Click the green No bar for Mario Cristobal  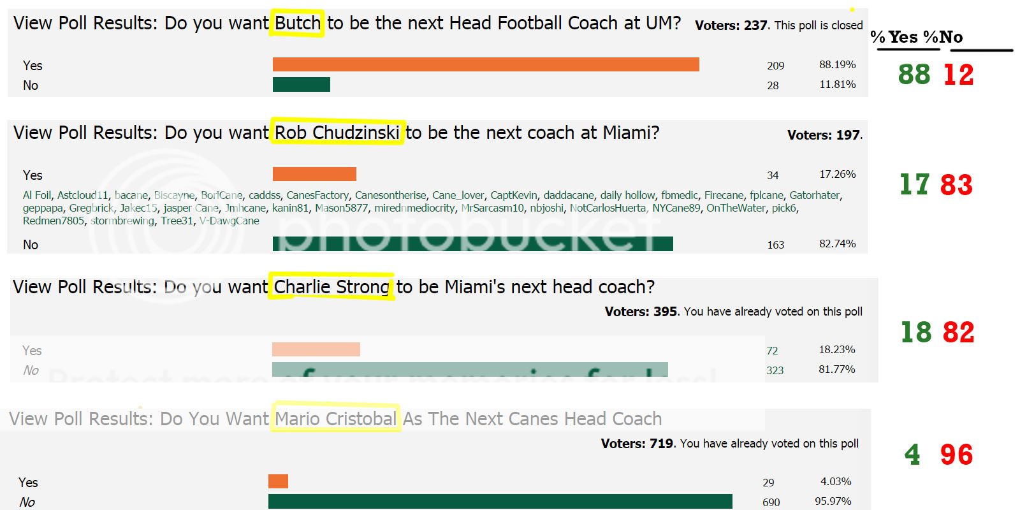click(500, 501)
